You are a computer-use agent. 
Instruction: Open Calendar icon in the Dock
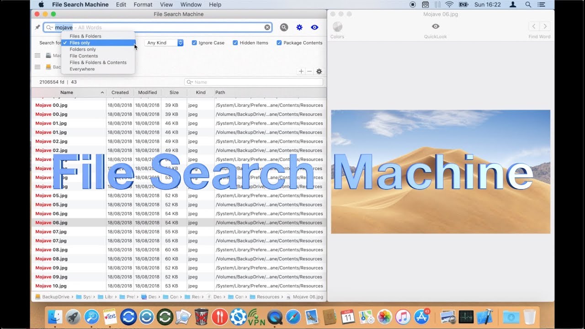click(348, 317)
